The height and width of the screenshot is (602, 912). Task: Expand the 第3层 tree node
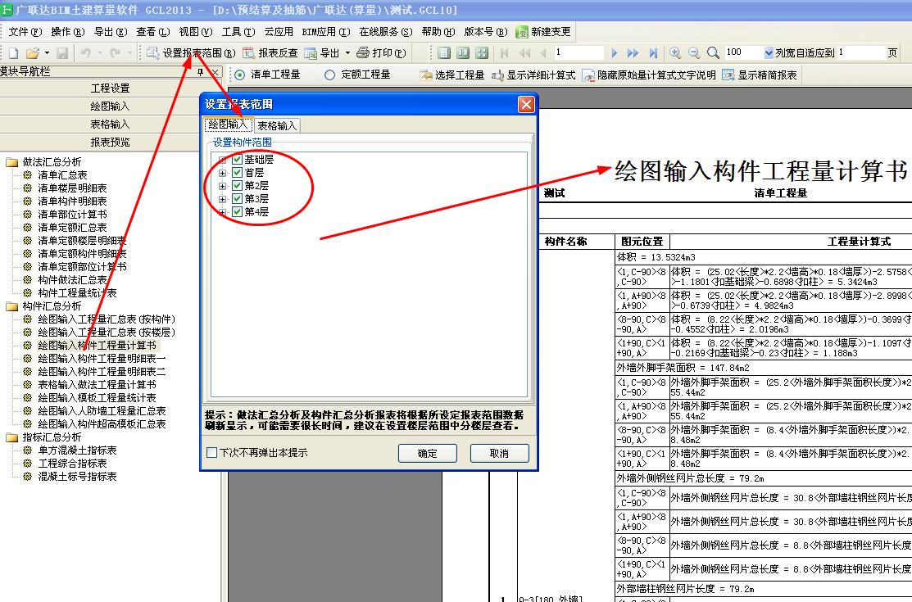[x=222, y=199]
